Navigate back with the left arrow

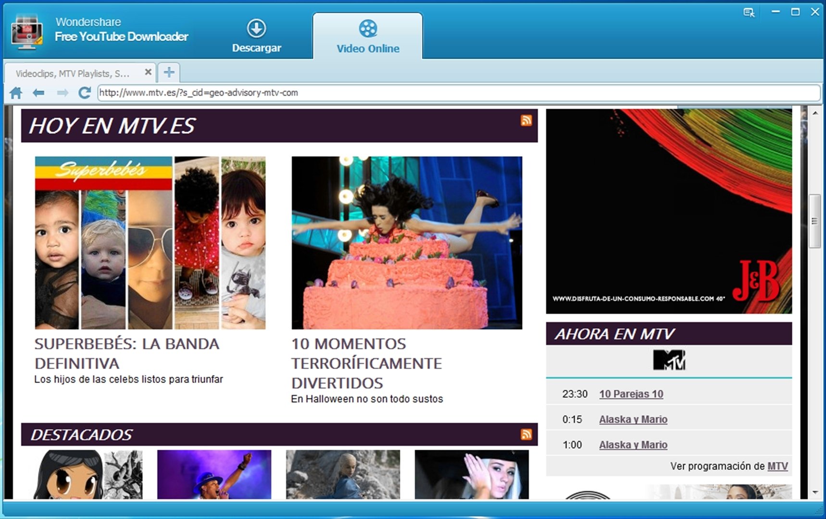[x=38, y=93]
